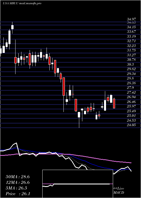Select the 29.82 price axis label
The image size is (141, 198).
pyautogui.click(x=131, y=69)
